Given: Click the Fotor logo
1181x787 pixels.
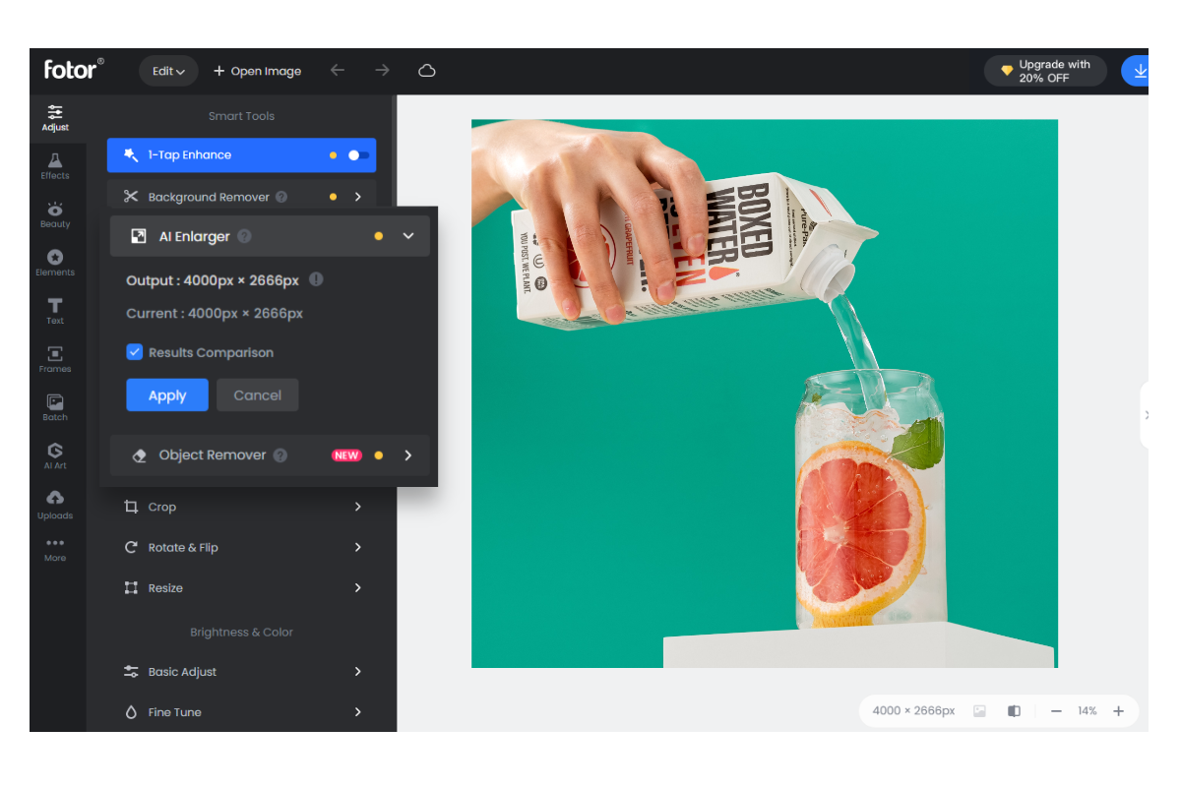Looking at the screenshot, I should point(74,70).
